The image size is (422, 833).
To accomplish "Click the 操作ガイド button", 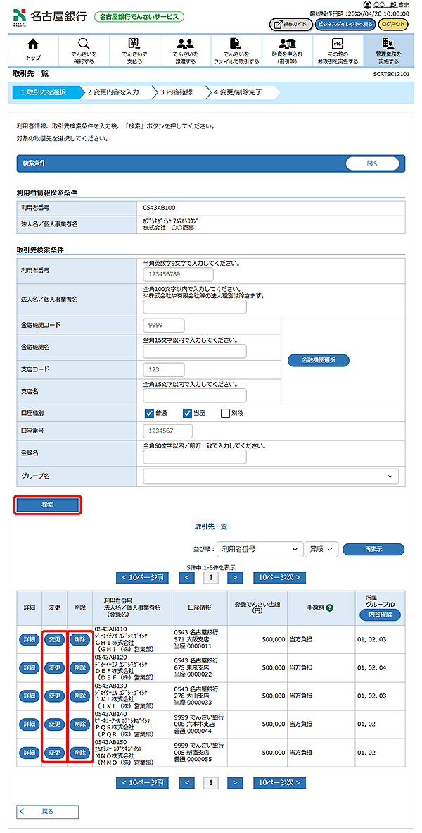I will (x=290, y=24).
